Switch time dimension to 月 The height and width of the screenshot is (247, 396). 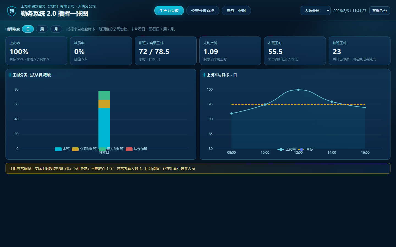click(x=56, y=29)
